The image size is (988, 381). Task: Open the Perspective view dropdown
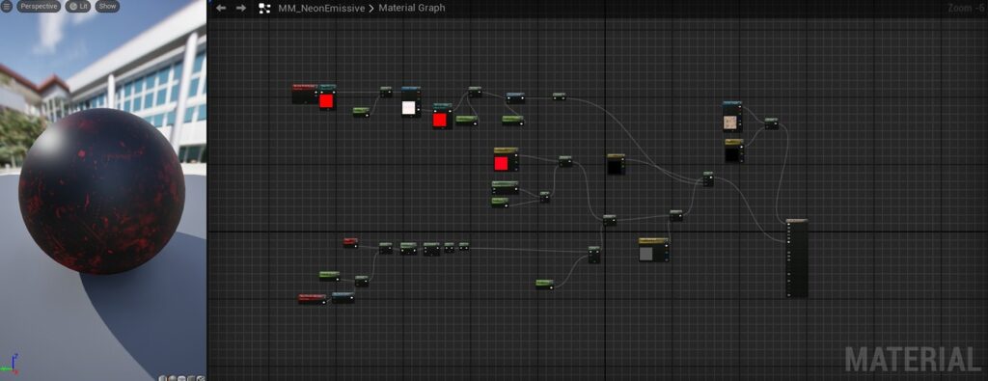39,7
